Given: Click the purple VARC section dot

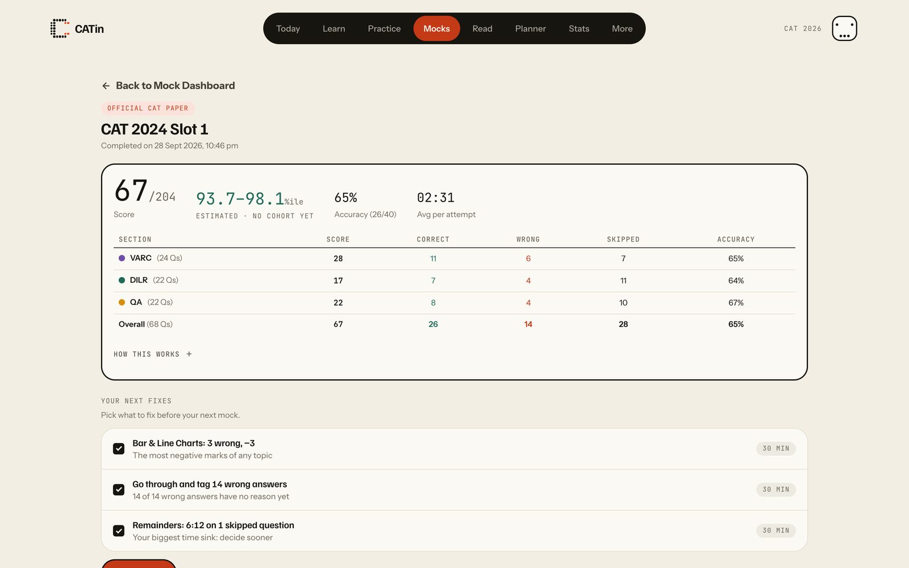Looking at the screenshot, I should point(122,258).
